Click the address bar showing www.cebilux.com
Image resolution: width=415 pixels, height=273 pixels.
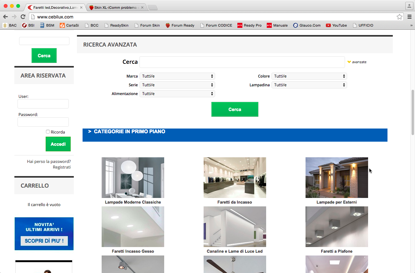216,17
